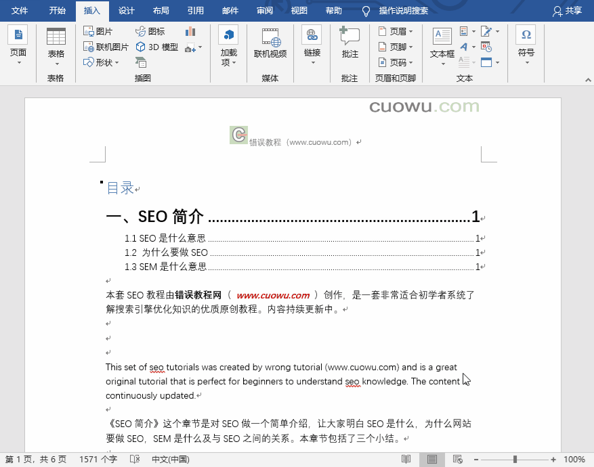Expand the Object dropdown arrow

click(497, 62)
